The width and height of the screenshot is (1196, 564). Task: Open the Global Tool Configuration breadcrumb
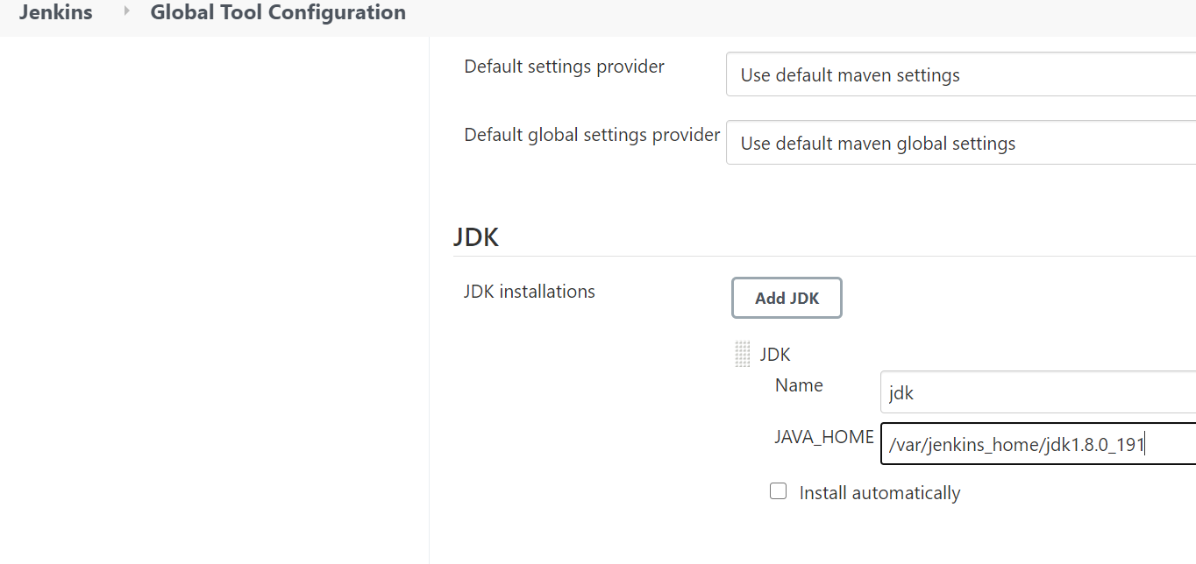click(x=278, y=13)
